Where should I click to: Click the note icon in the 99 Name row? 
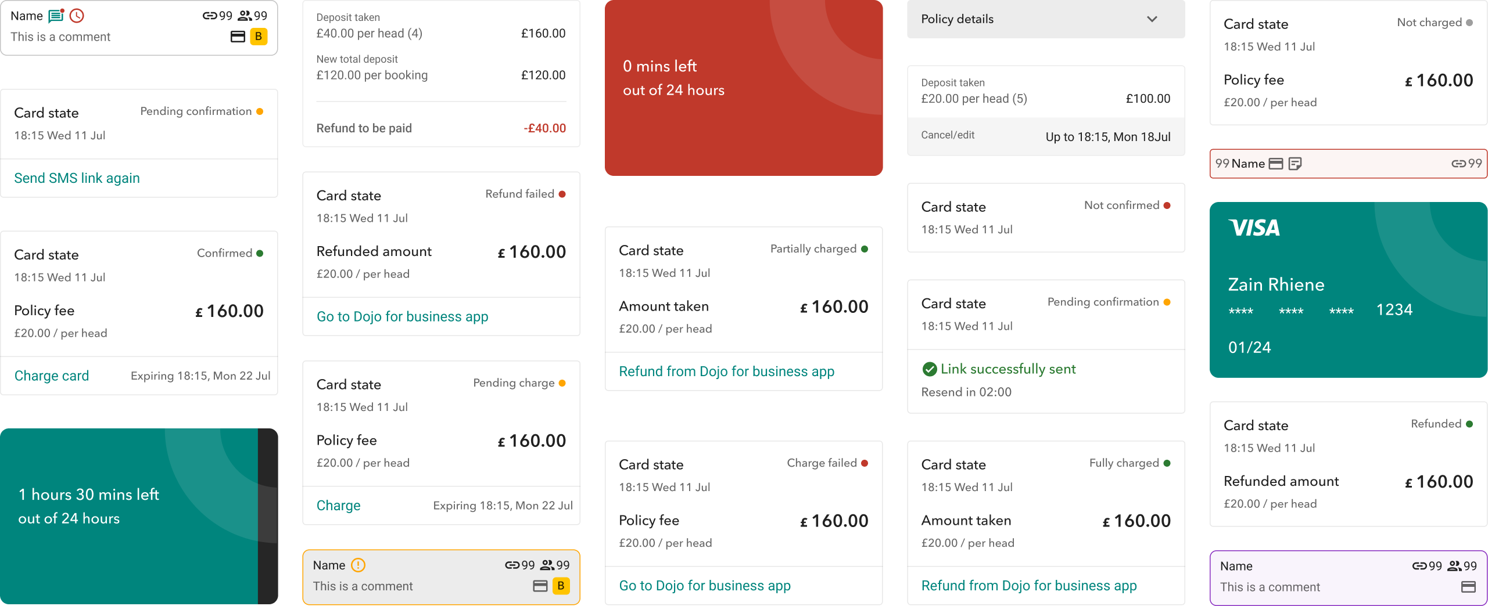[1295, 164]
